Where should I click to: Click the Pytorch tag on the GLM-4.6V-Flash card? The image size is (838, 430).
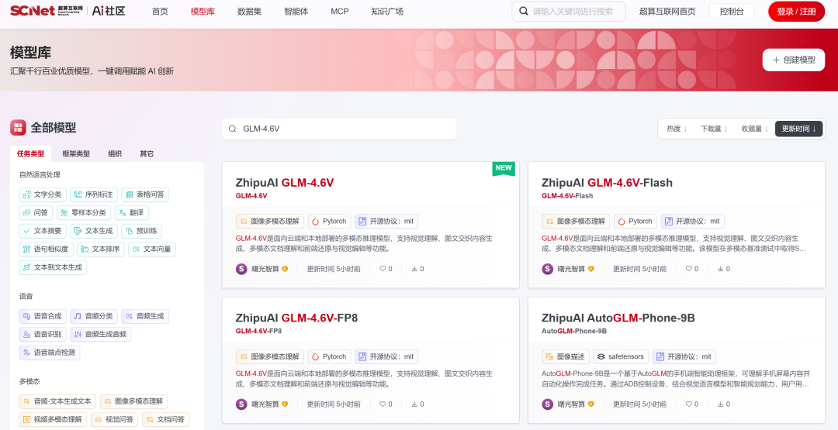[635, 222]
